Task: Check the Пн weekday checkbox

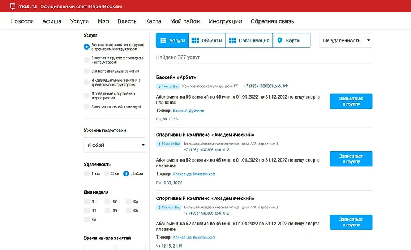Action: tap(87, 202)
